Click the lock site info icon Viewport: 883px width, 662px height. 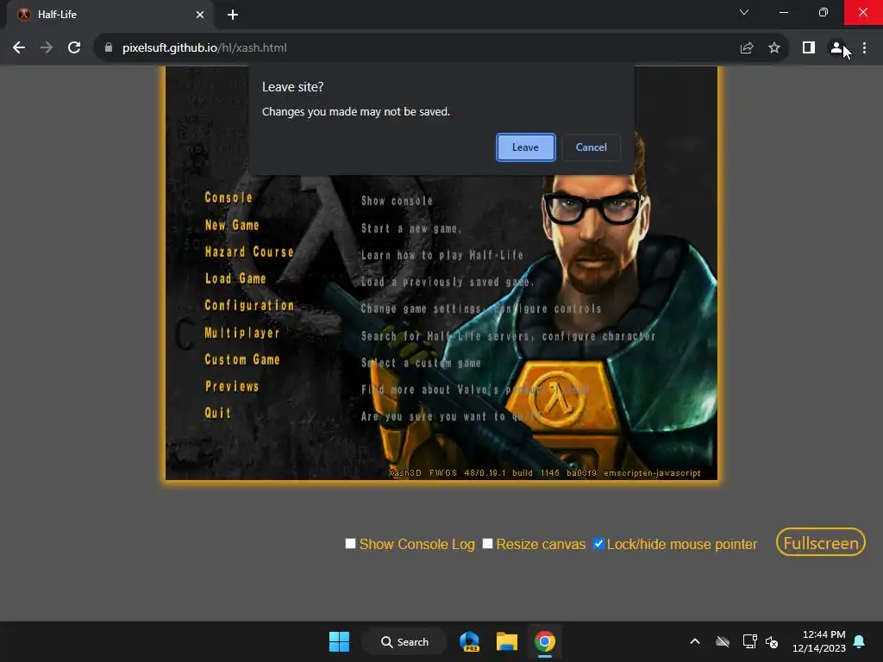[109, 48]
